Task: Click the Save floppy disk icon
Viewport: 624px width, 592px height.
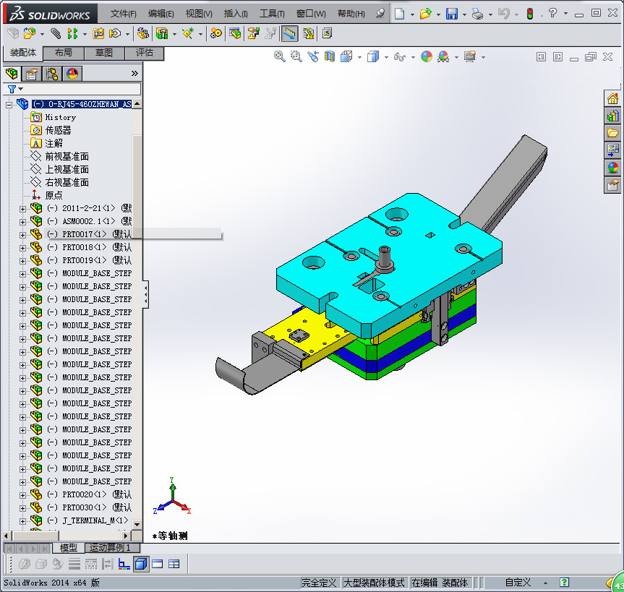Action: tap(452, 14)
